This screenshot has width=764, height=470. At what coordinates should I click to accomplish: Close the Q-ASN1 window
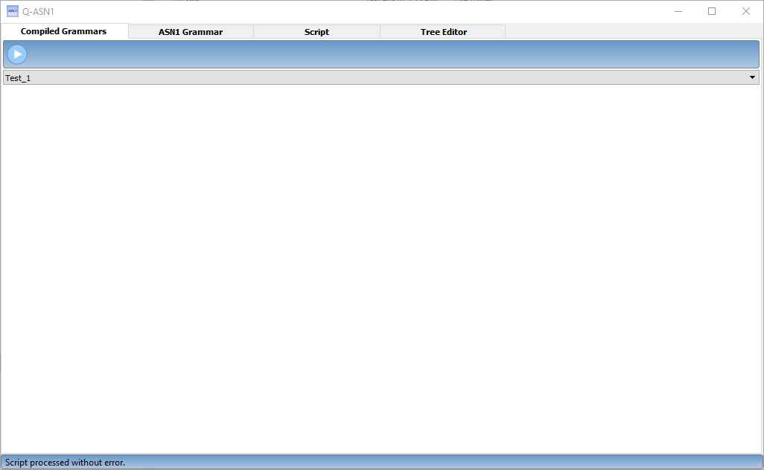pyautogui.click(x=745, y=11)
